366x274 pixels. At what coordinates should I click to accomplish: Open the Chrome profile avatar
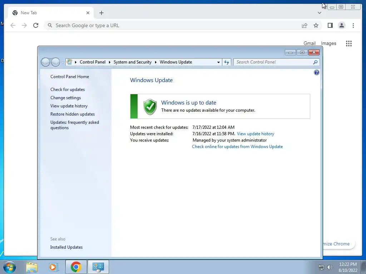pos(341,25)
